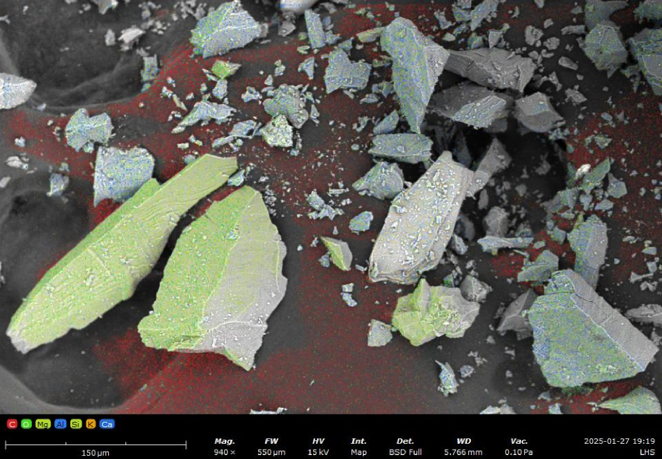Click the HV 15 kV voltage readout
Screen dimensions: 662x459
318,447
